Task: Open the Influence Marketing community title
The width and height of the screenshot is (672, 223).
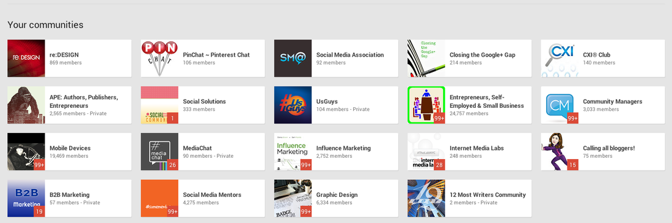Action: (x=343, y=148)
